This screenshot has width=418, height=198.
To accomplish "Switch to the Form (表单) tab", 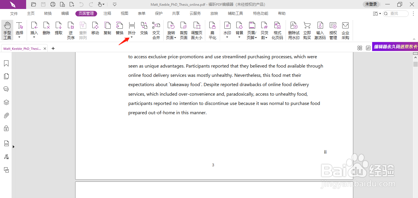I will coord(142,14).
